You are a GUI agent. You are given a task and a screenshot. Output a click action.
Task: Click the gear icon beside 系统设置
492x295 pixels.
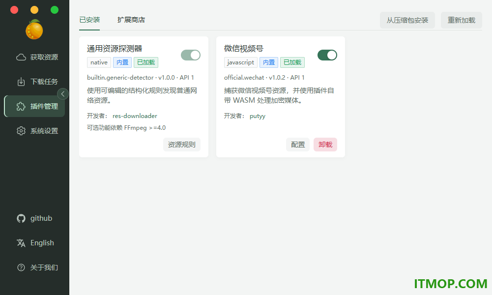(21, 131)
